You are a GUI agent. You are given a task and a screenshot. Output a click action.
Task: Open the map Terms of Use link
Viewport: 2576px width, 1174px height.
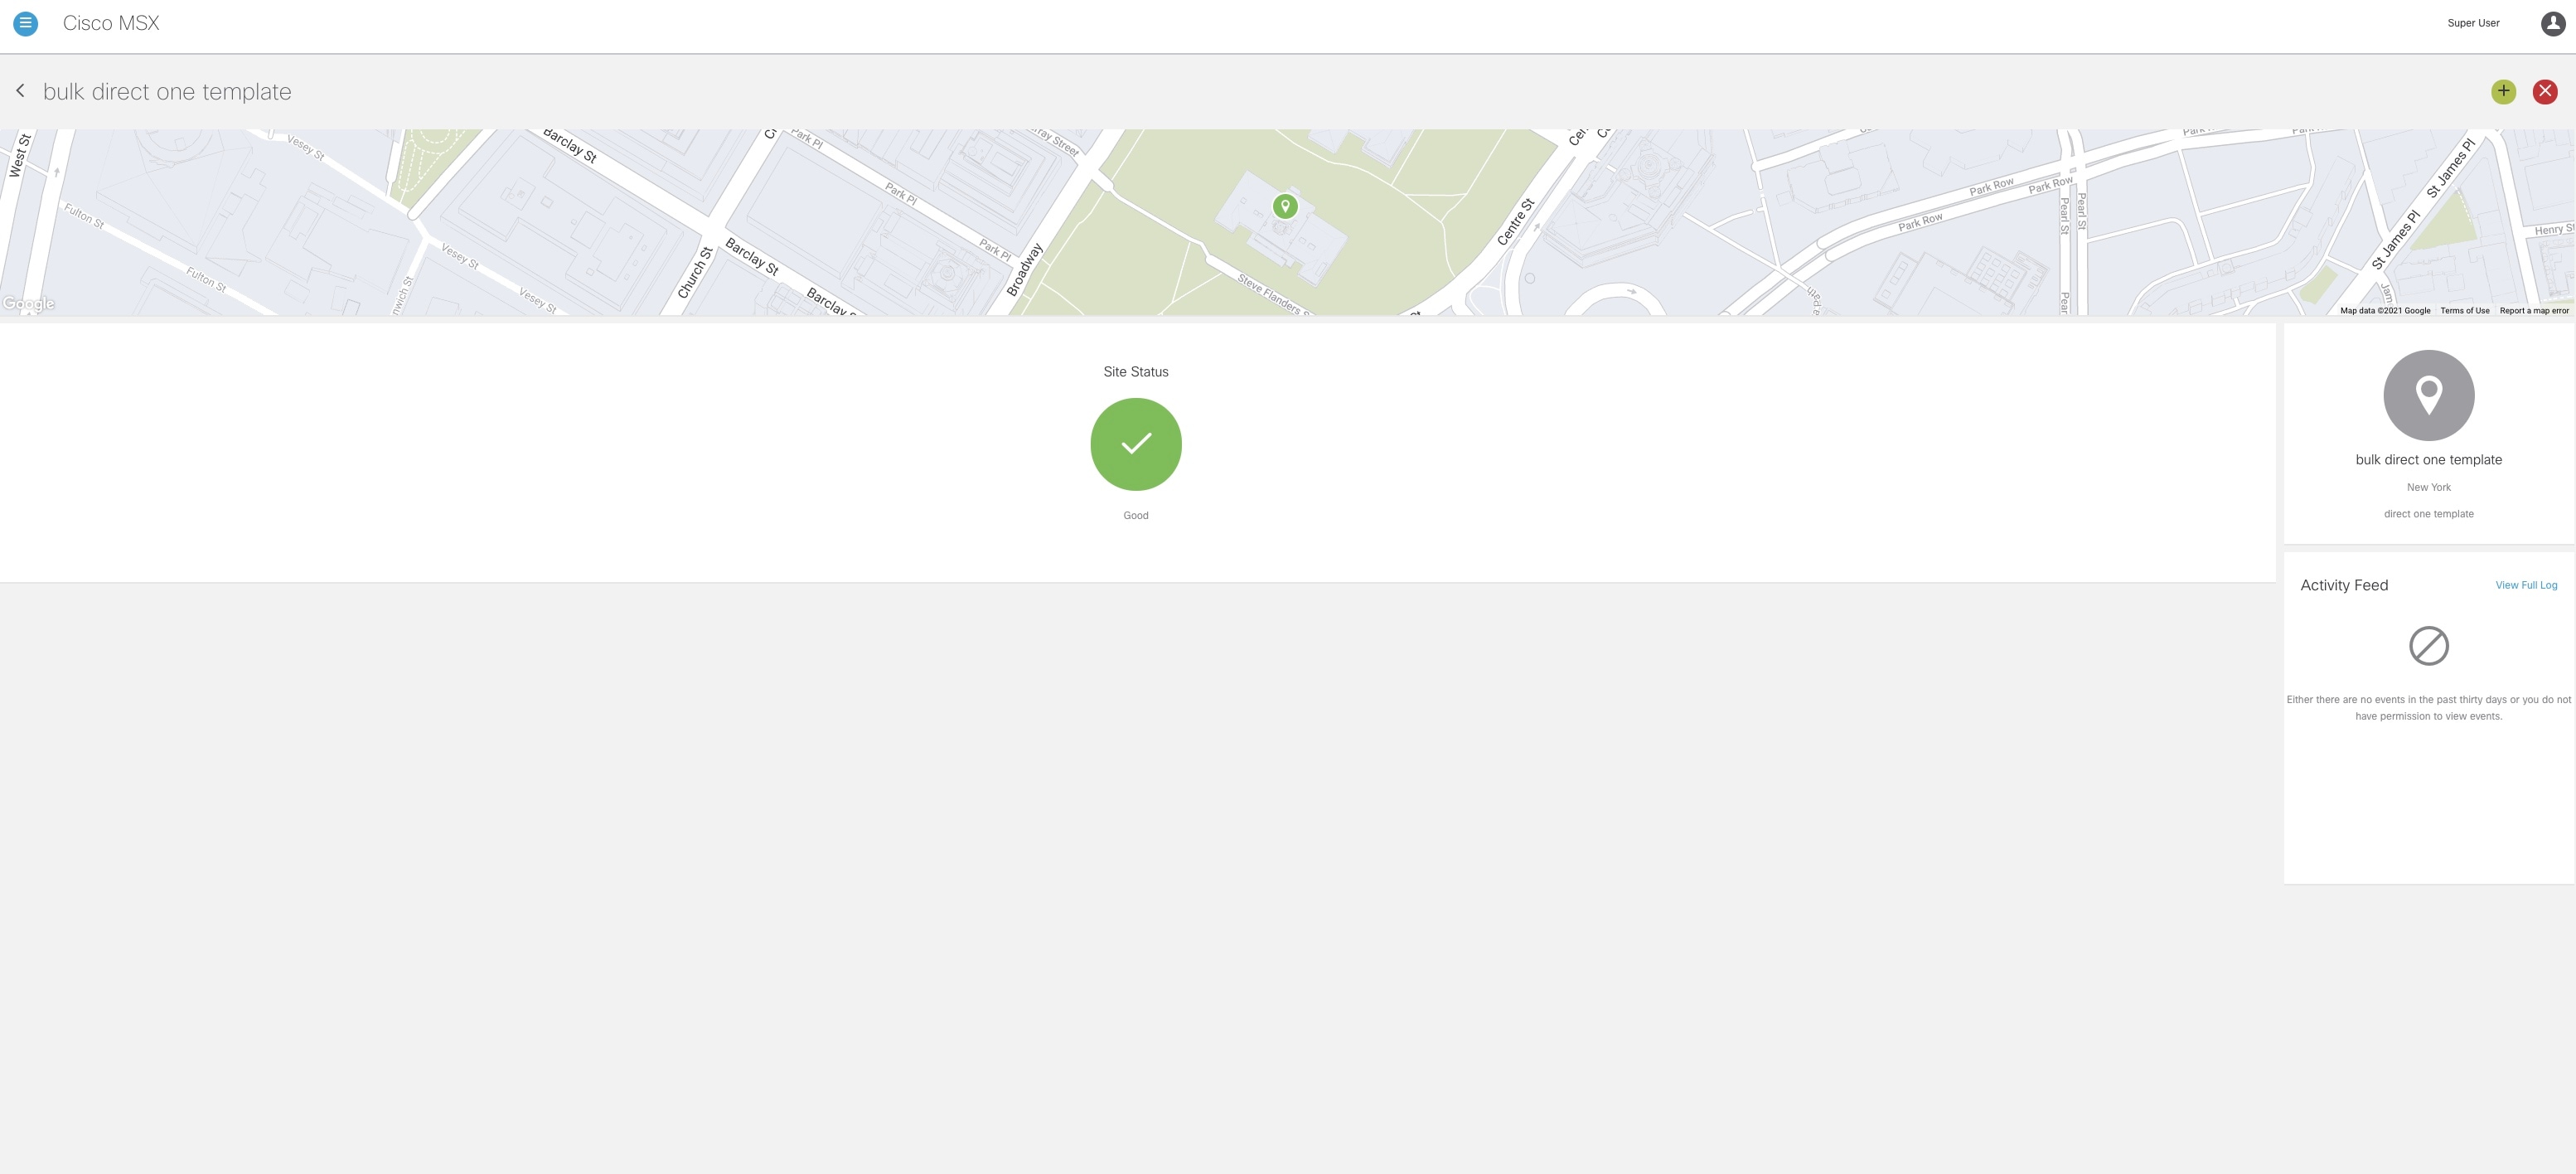tap(2464, 311)
